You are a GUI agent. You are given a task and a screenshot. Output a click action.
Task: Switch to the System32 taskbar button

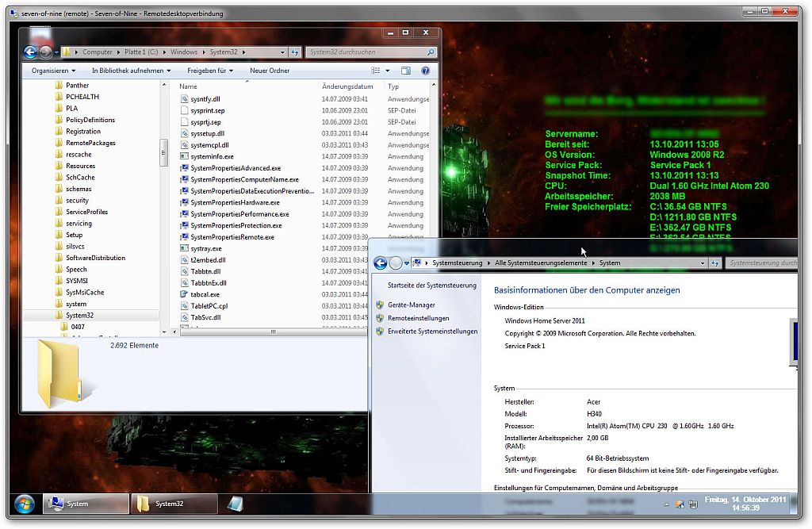point(174,504)
